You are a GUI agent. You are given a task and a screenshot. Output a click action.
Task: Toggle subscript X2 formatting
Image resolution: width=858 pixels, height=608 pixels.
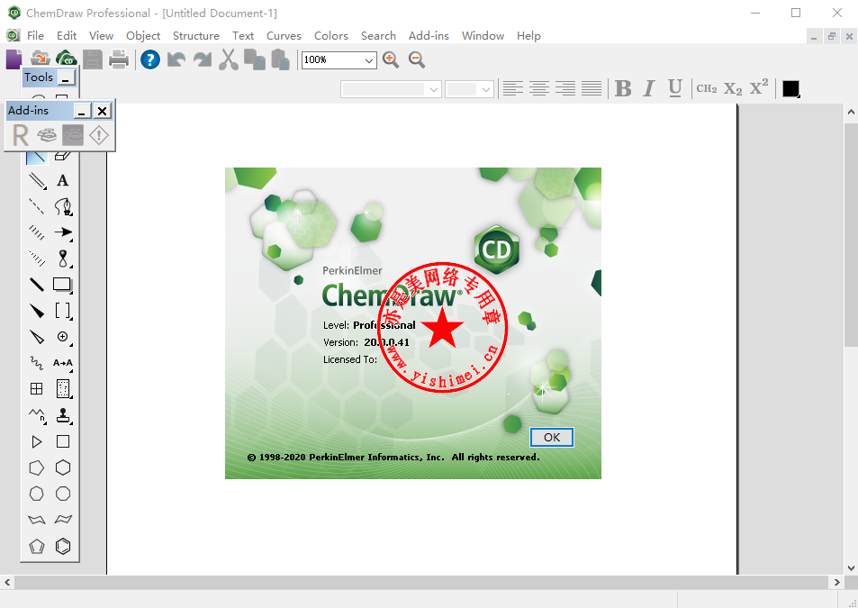point(733,88)
